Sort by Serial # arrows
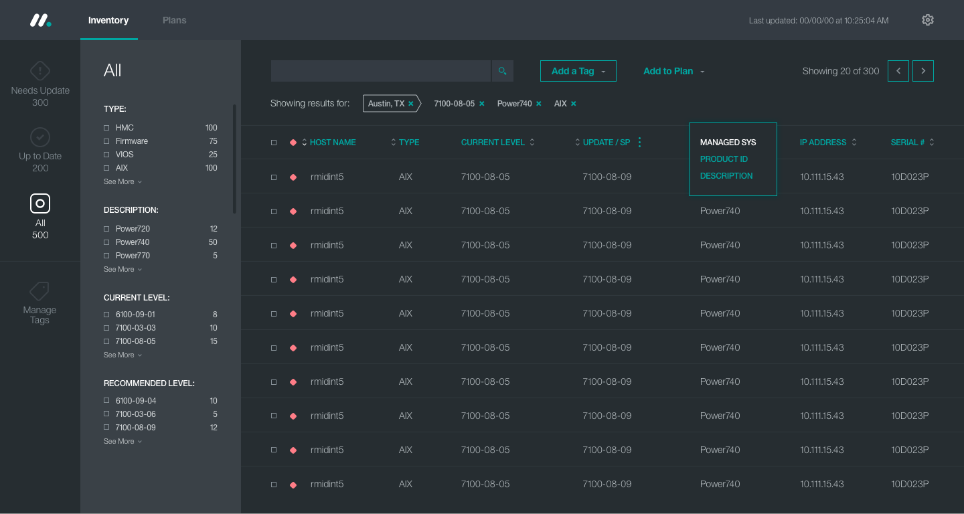This screenshot has height=514, width=964. (x=932, y=143)
